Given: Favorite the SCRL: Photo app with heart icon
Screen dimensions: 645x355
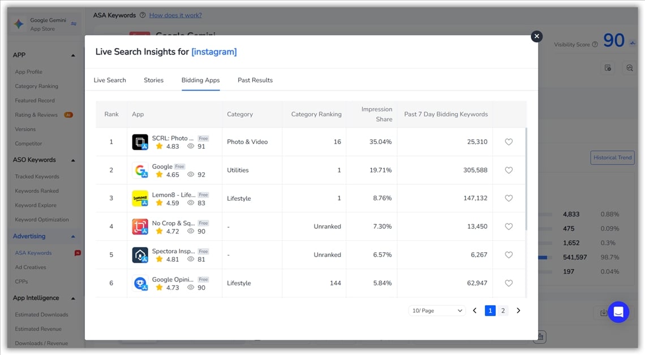Looking at the screenshot, I should (x=509, y=142).
